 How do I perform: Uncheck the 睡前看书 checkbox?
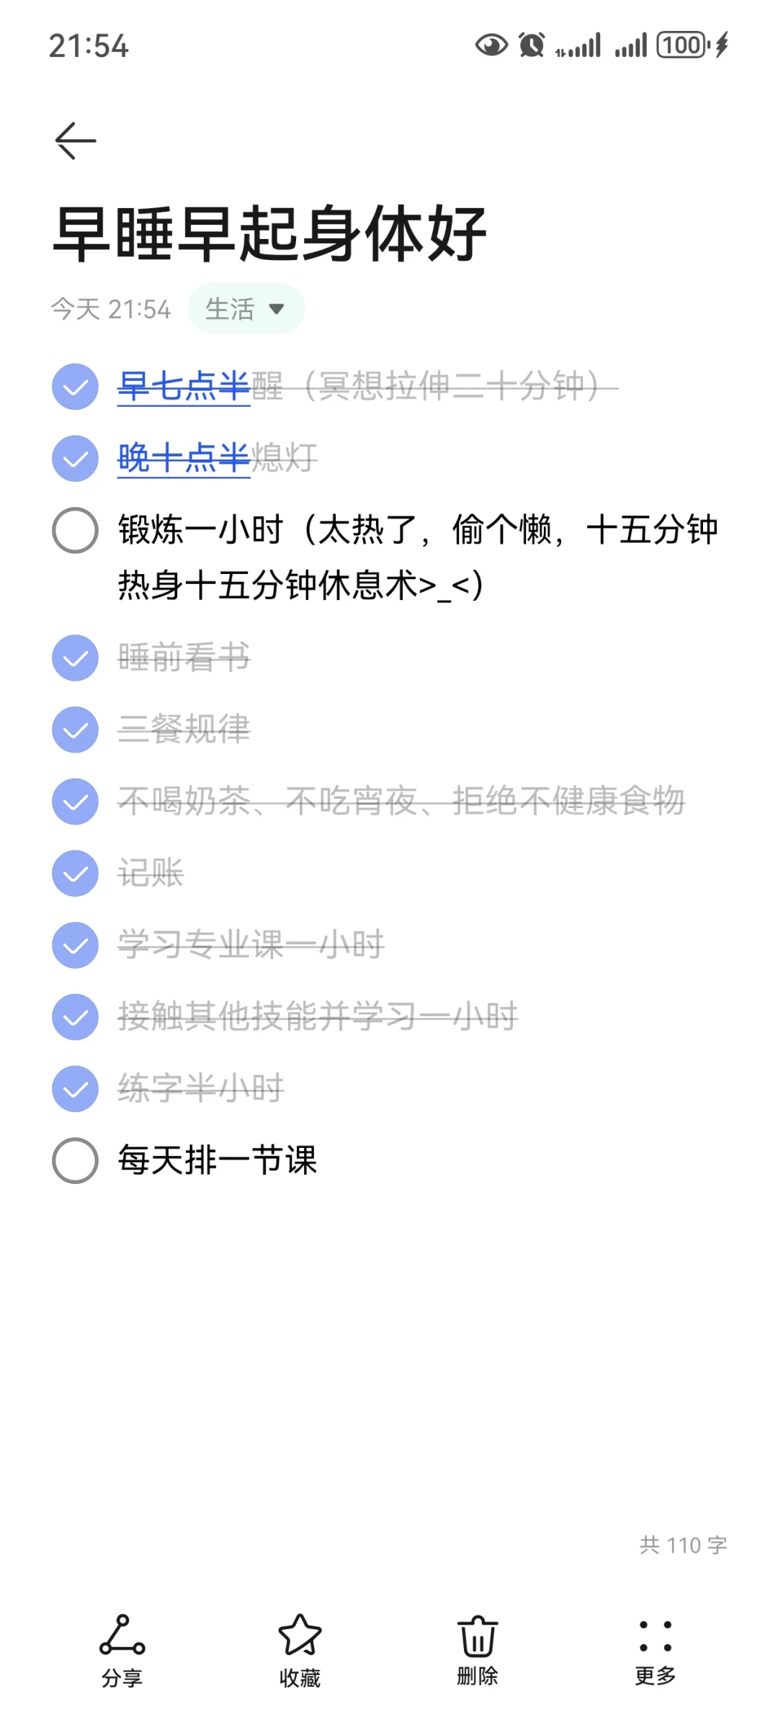tap(76, 658)
